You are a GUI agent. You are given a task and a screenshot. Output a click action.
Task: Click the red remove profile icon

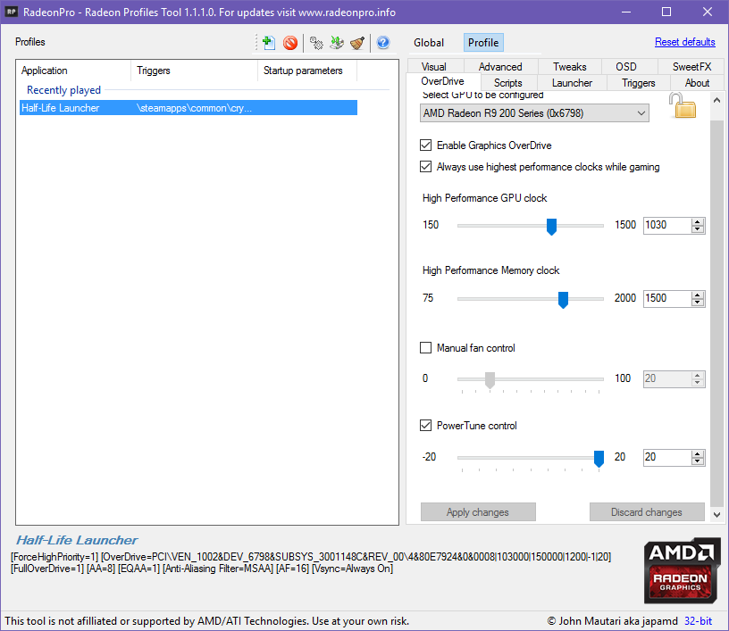tap(290, 43)
